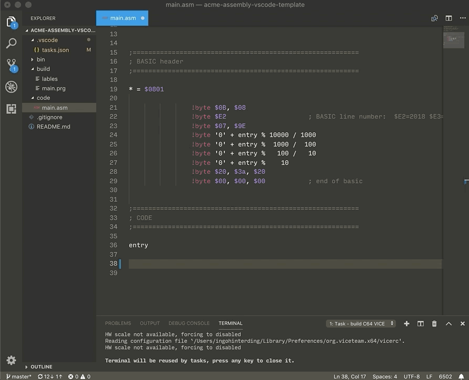Screen dimensions: 469x380
Task: Open the Explorer view icon
Action: click(x=12, y=22)
